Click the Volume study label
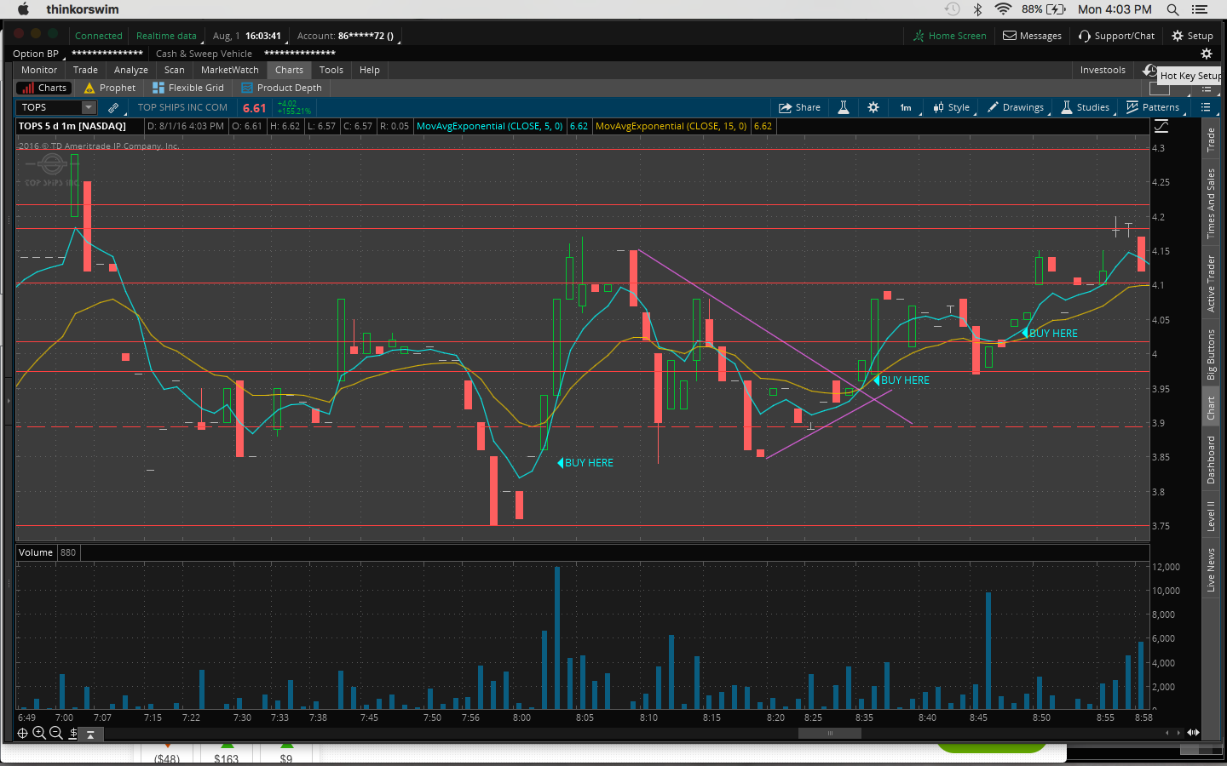 36,552
